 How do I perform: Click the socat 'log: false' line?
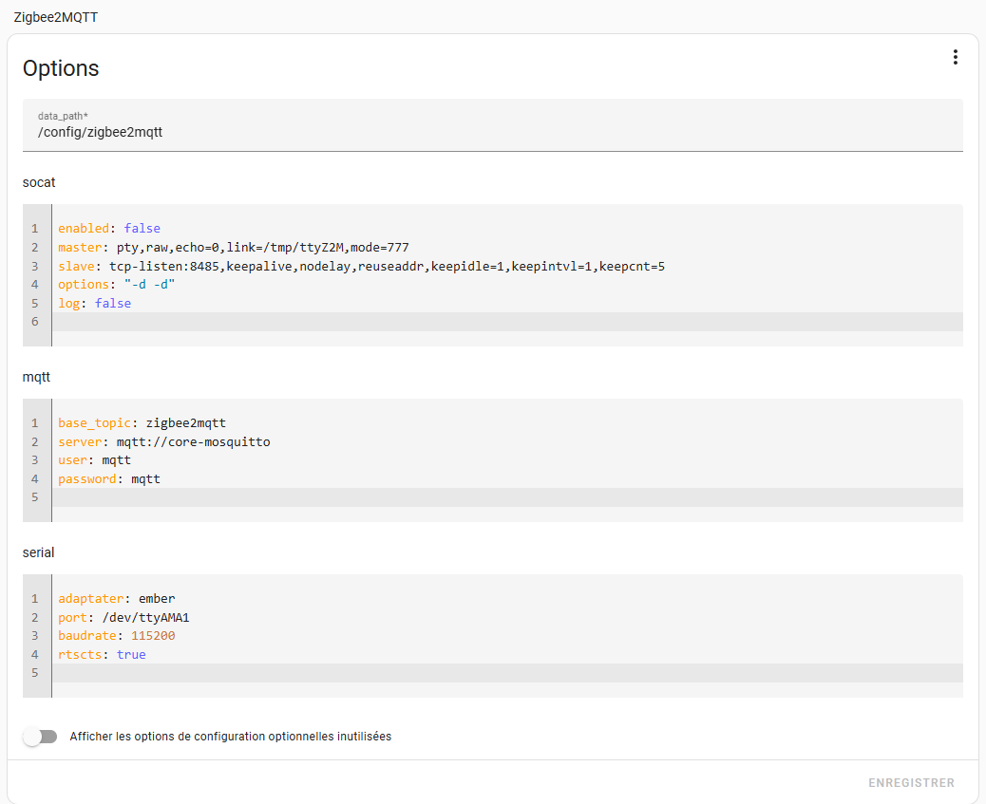coord(95,304)
